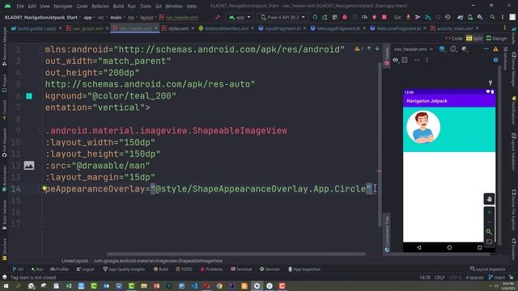Click the Make Project hammer icon

click(218, 17)
